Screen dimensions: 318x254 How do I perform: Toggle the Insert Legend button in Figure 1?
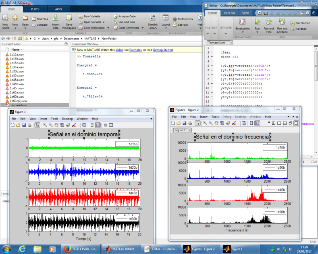98,125
